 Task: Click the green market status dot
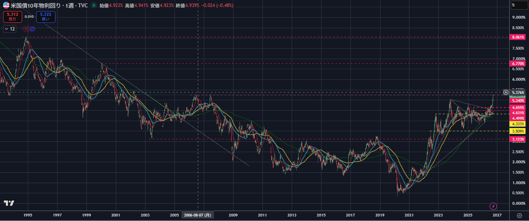pyautogui.click(x=94, y=5)
